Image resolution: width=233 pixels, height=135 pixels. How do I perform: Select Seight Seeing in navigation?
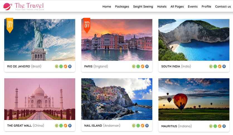click(x=143, y=6)
